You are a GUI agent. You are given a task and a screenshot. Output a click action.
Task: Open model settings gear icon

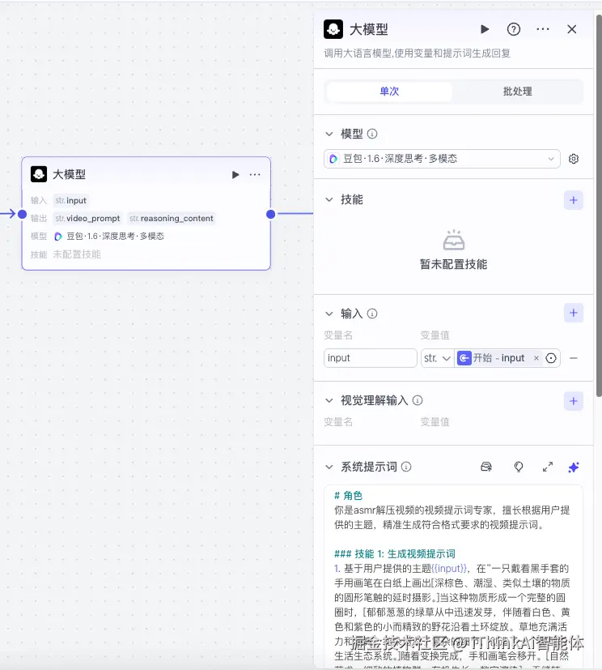[574, 159]
